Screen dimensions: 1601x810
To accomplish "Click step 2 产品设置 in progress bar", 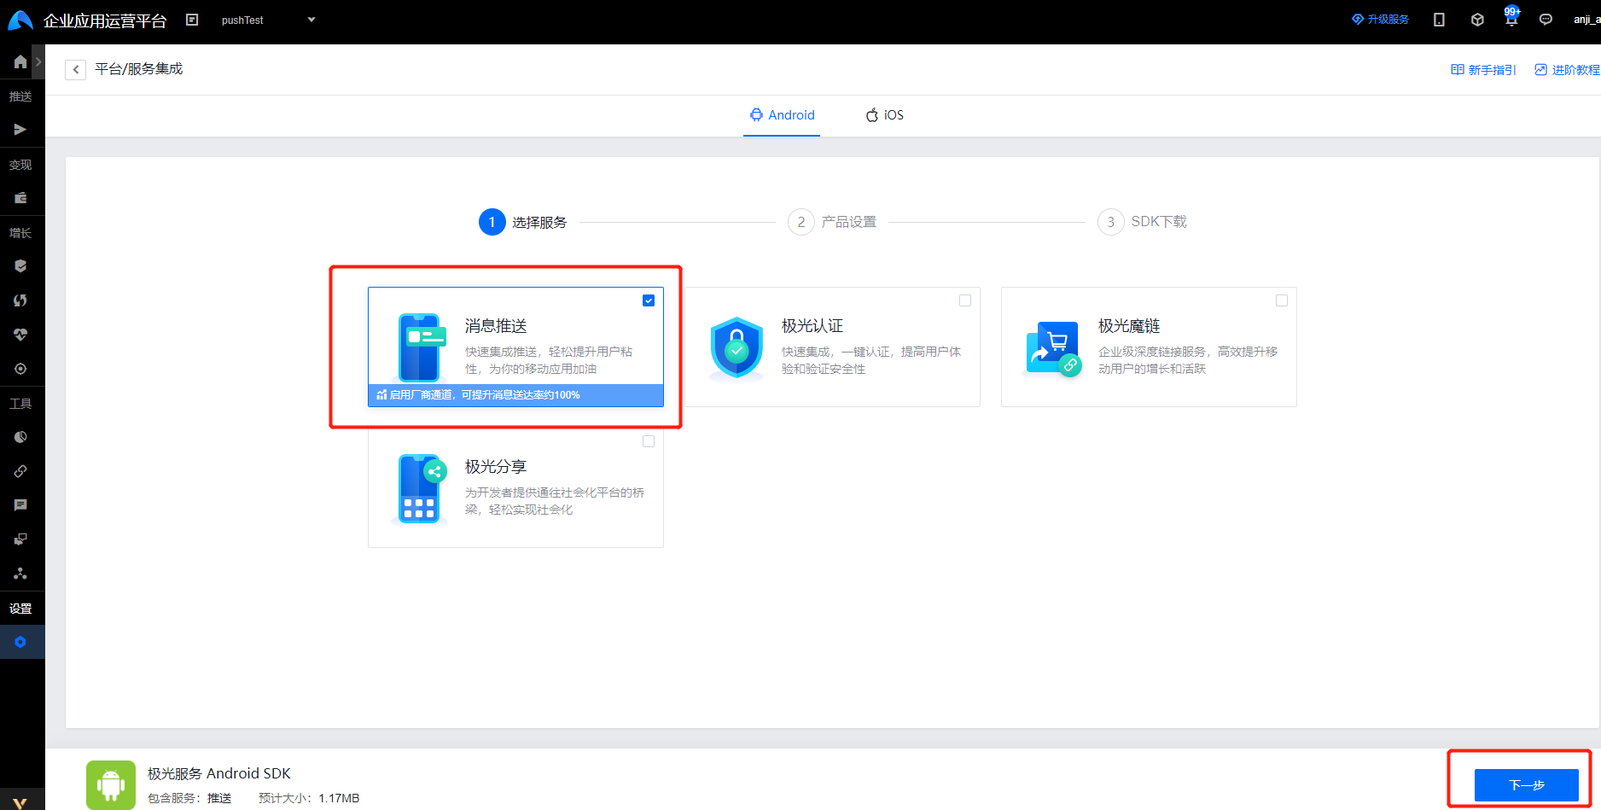I will point(833,222).
